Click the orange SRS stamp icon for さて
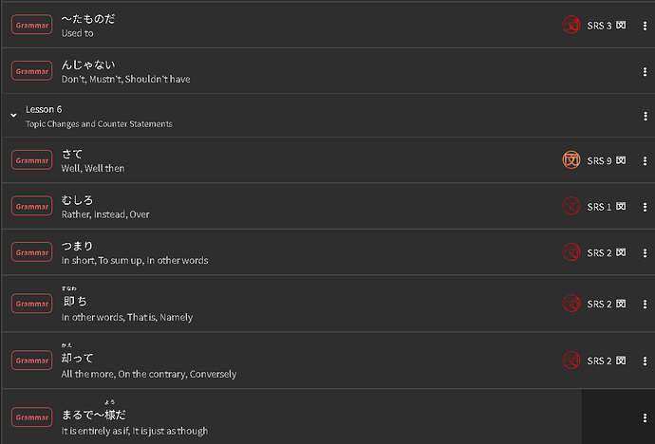The height and width of the screenshot is (444, 655). pyautogui.click(x=571, y=160)
